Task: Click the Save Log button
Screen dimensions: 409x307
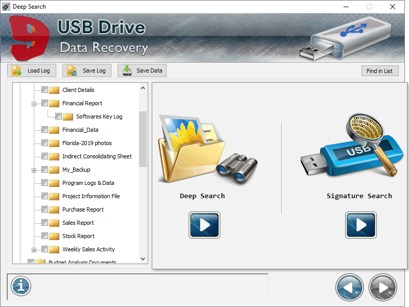Action: pos(86,70)
